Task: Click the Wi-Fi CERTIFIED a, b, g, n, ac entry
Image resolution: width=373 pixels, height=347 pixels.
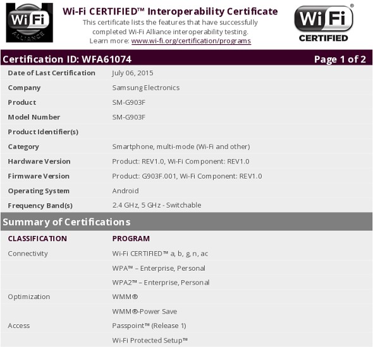Action: tap(160, 254)
